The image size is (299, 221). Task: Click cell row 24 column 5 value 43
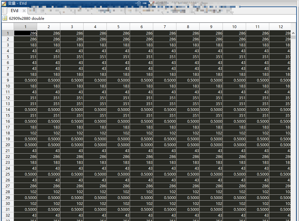[118, 168]
